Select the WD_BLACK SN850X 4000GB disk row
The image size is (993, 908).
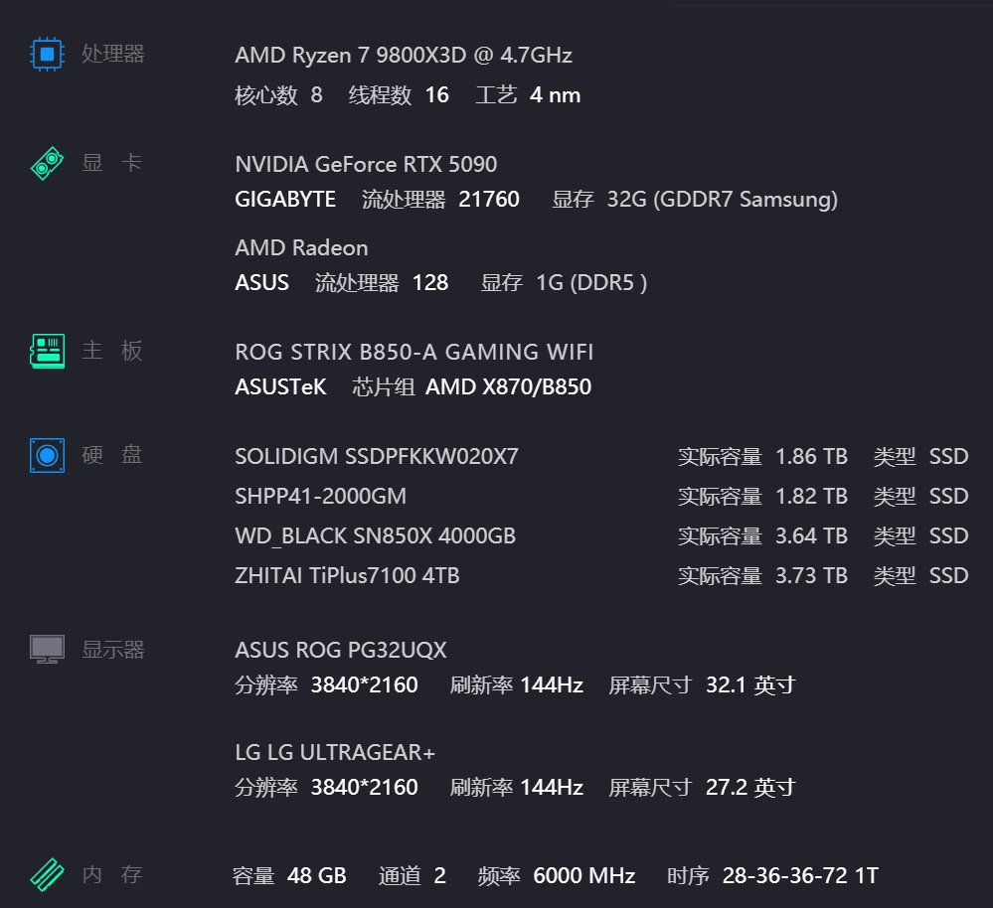[x=601, y=535]
